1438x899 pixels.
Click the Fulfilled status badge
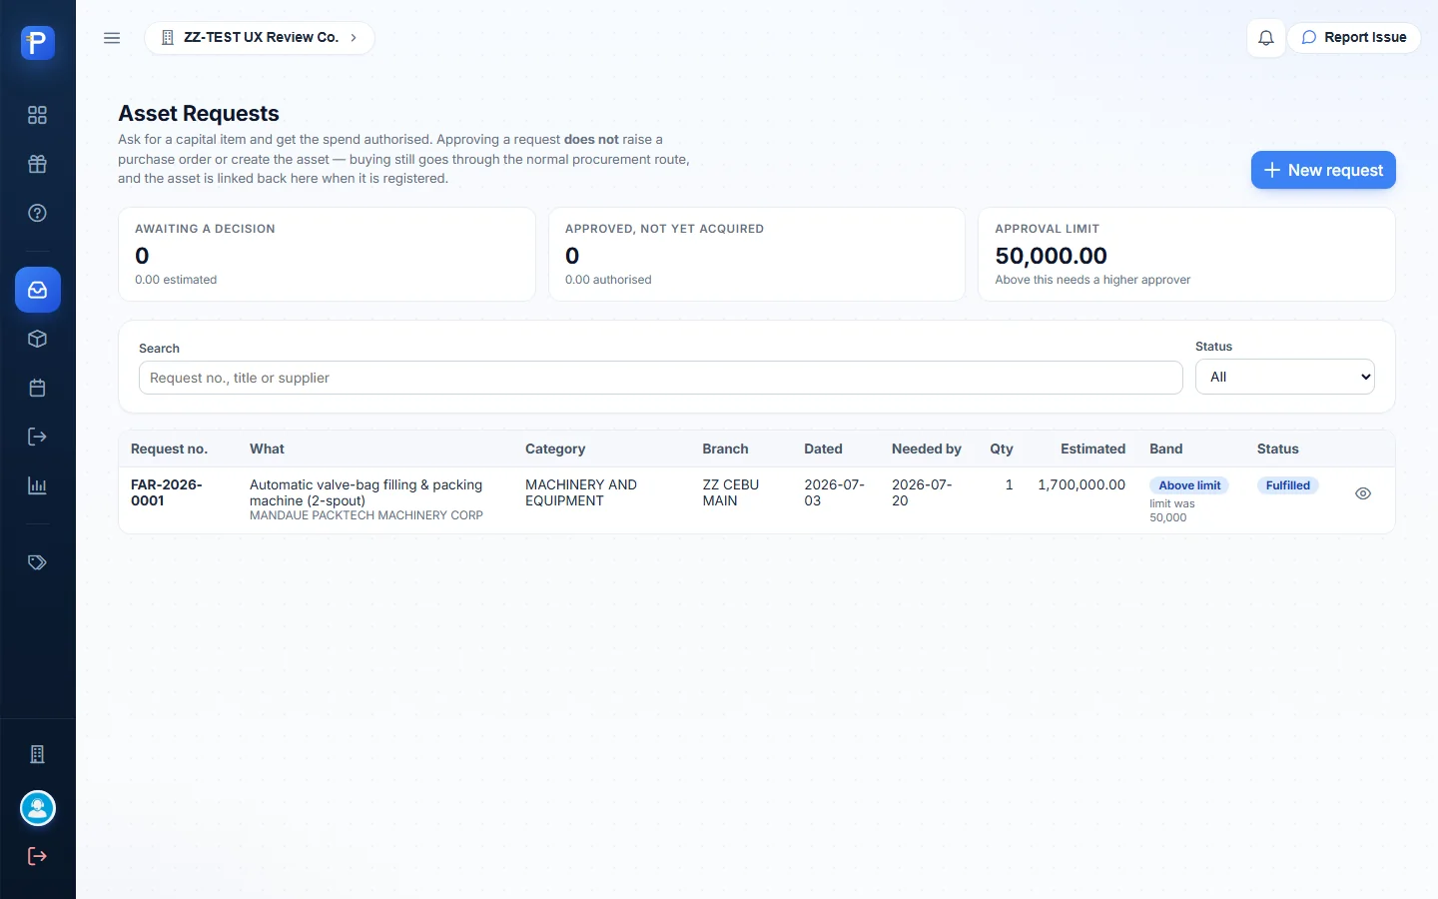pos(1287,485)
